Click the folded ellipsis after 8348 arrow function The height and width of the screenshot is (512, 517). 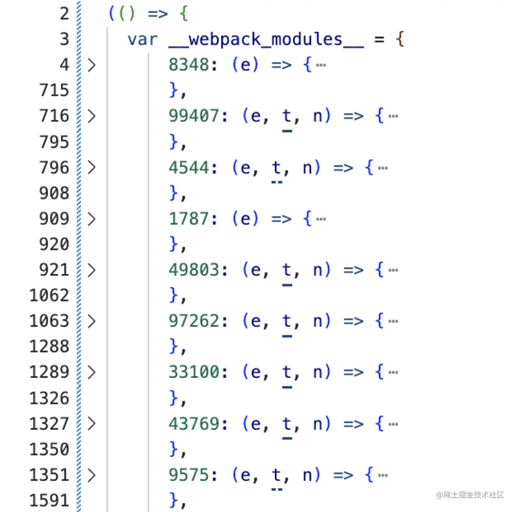coord(321,65)
